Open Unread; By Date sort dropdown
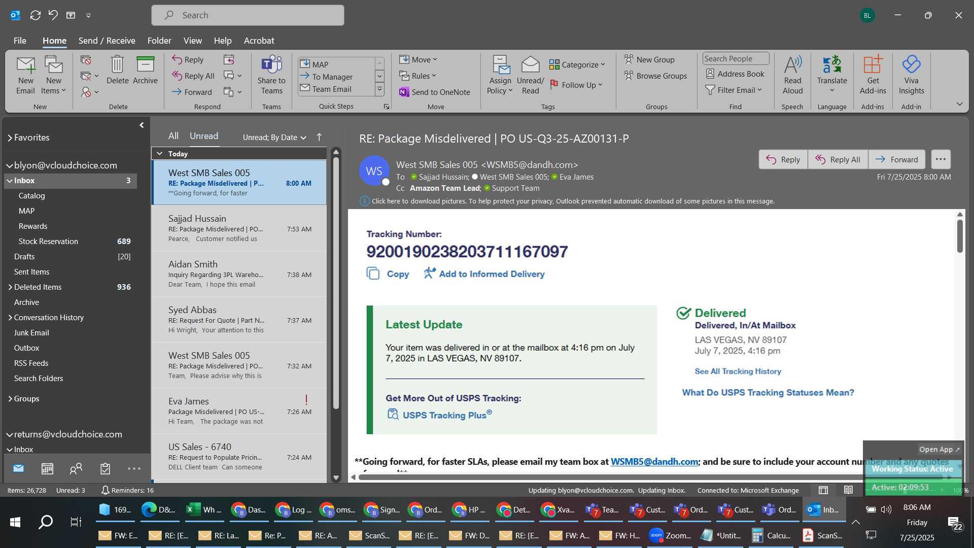The image size is (974, 548). 274,137
